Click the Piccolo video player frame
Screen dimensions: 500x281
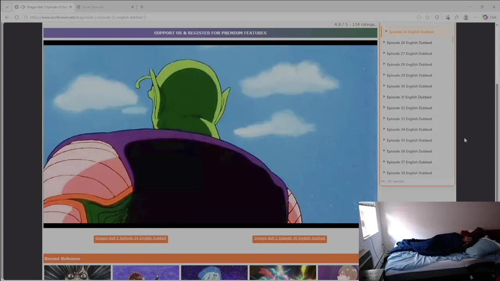point(210,134)
